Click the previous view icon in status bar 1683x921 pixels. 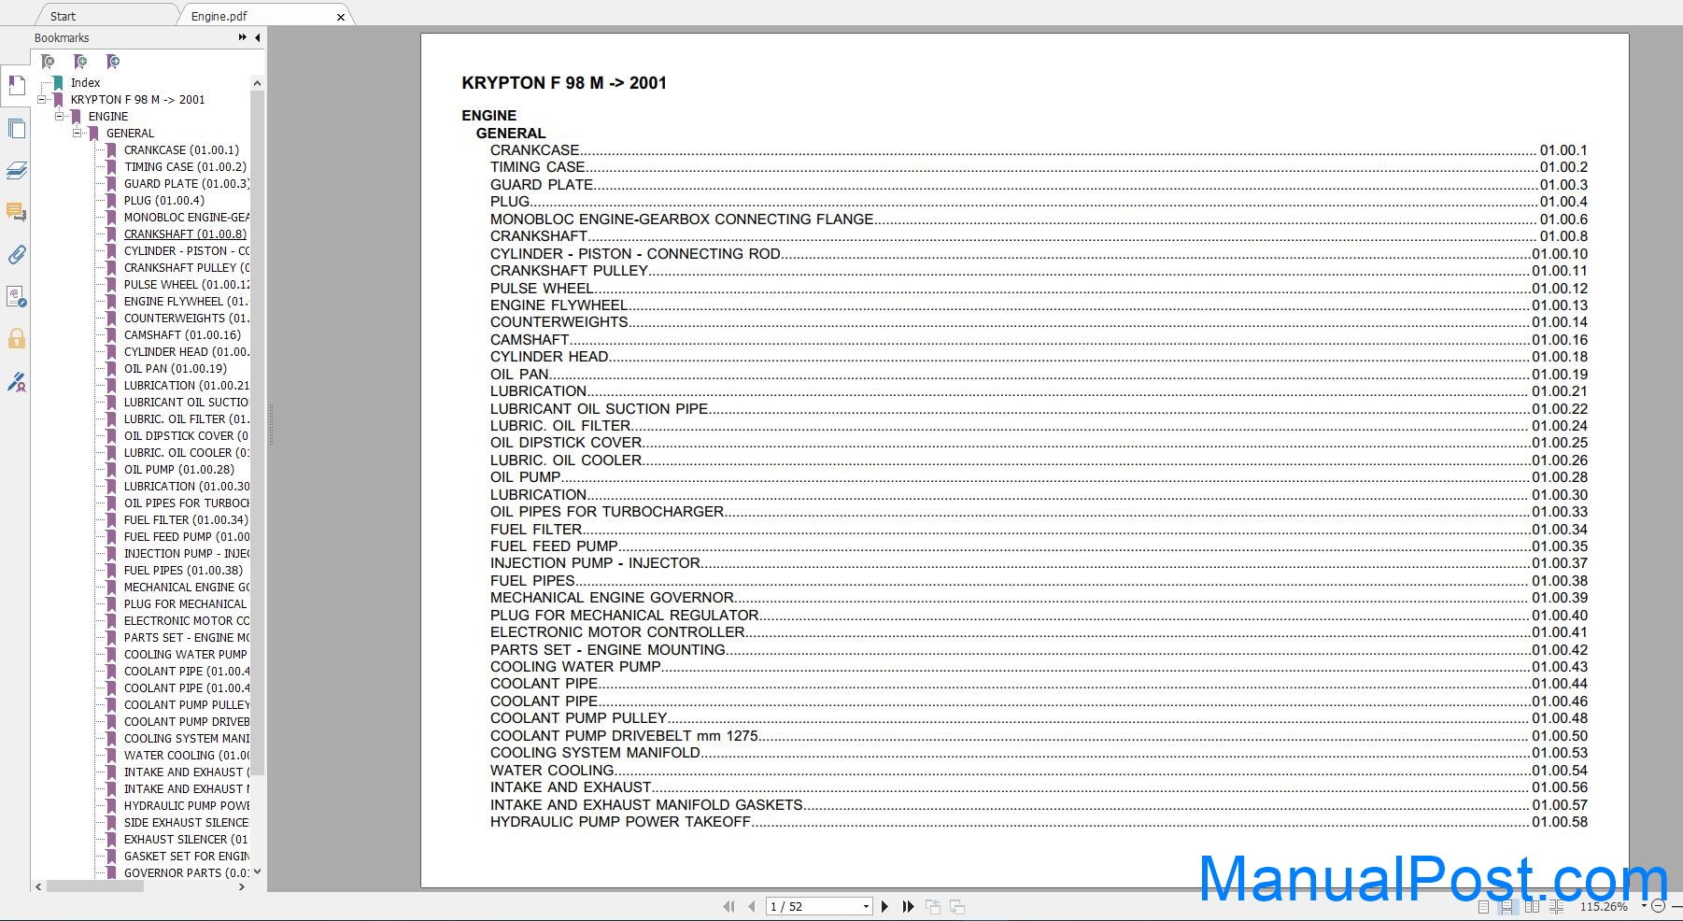[x=932, y=906]
